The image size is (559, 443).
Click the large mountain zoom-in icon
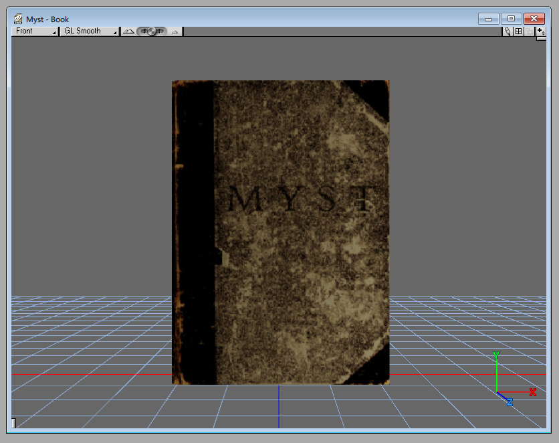coord(128,31)
